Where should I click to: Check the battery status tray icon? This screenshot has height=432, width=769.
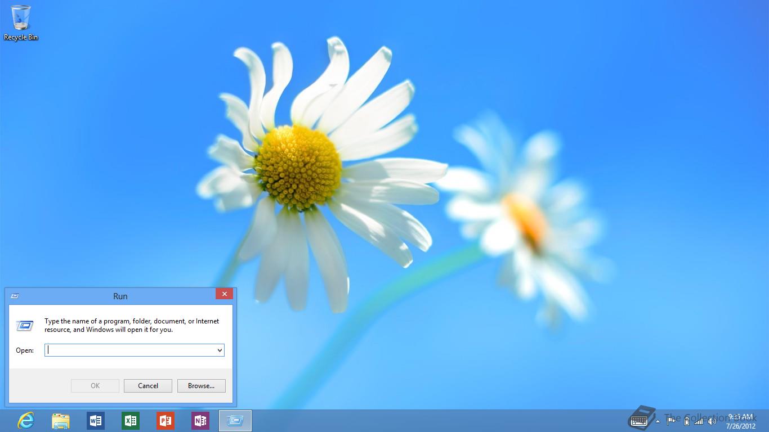686,421
